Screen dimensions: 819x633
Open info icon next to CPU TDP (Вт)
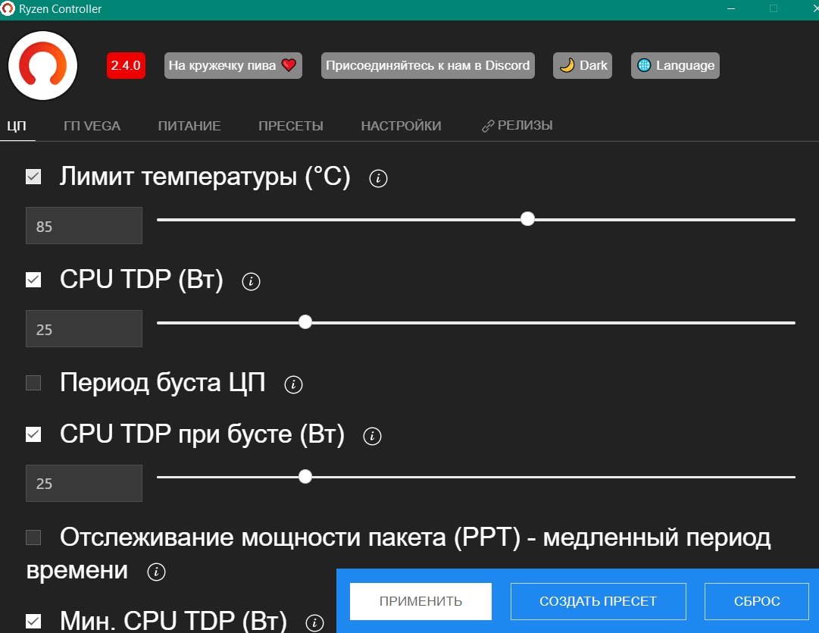pos(251,281)
